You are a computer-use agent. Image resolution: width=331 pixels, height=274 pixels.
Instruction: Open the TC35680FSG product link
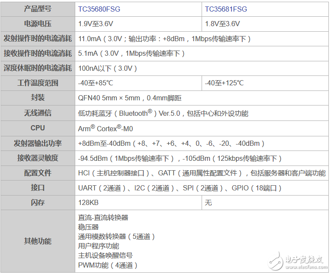tap(99, 9)
